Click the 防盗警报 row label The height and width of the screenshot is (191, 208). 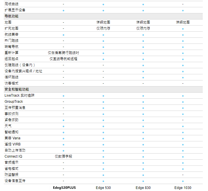click(x=11, y=174)
